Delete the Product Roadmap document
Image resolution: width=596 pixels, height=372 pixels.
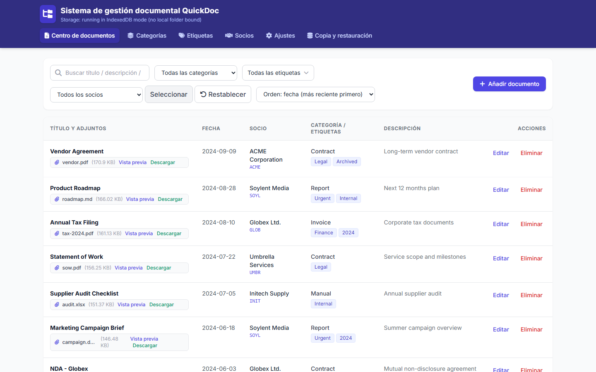[531, 190]
